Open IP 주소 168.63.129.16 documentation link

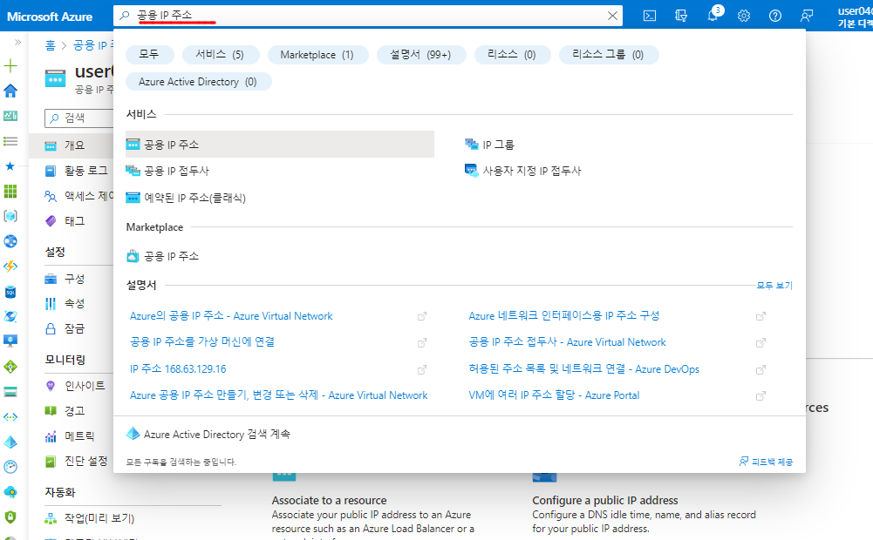tap(178, 368)
